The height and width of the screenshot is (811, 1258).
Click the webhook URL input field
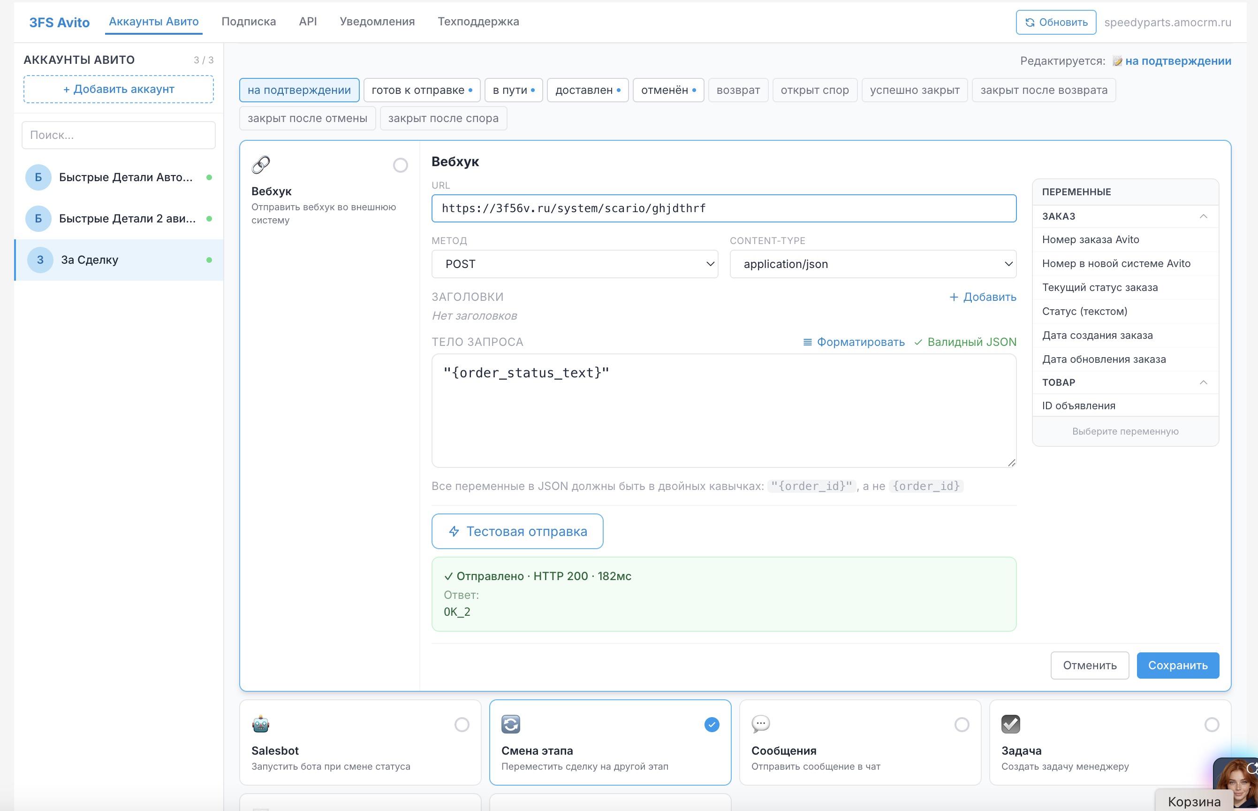pyautogui.click(x=724, y=208)
